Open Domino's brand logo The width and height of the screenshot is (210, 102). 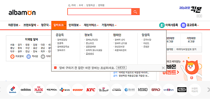tap(13, 90)
